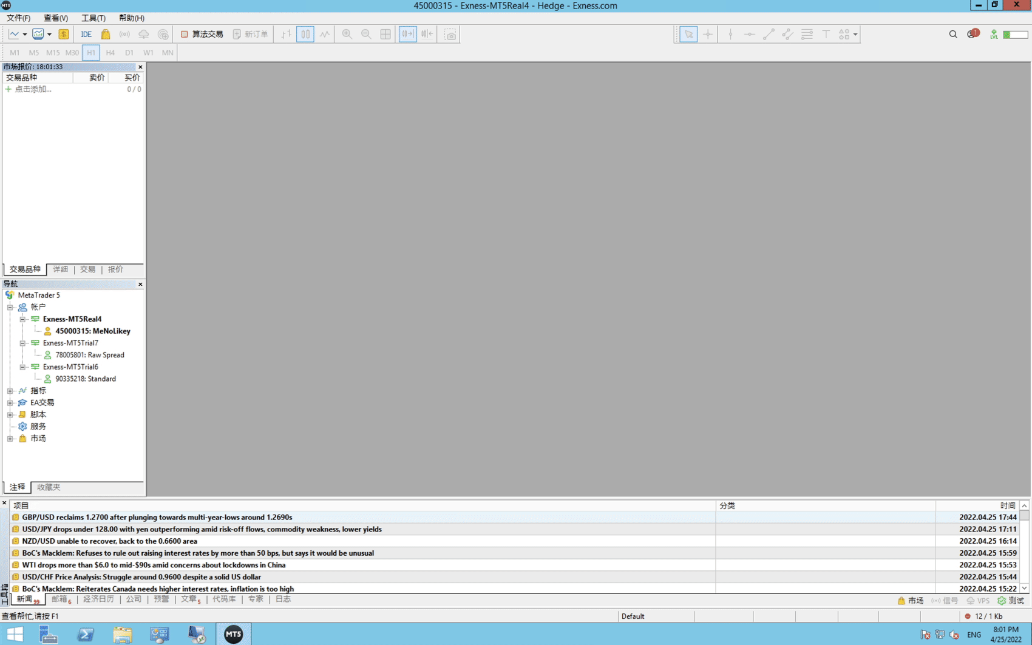
Task: Toggle the 算法交易 algo trading button
Action: tap(202, 35)
